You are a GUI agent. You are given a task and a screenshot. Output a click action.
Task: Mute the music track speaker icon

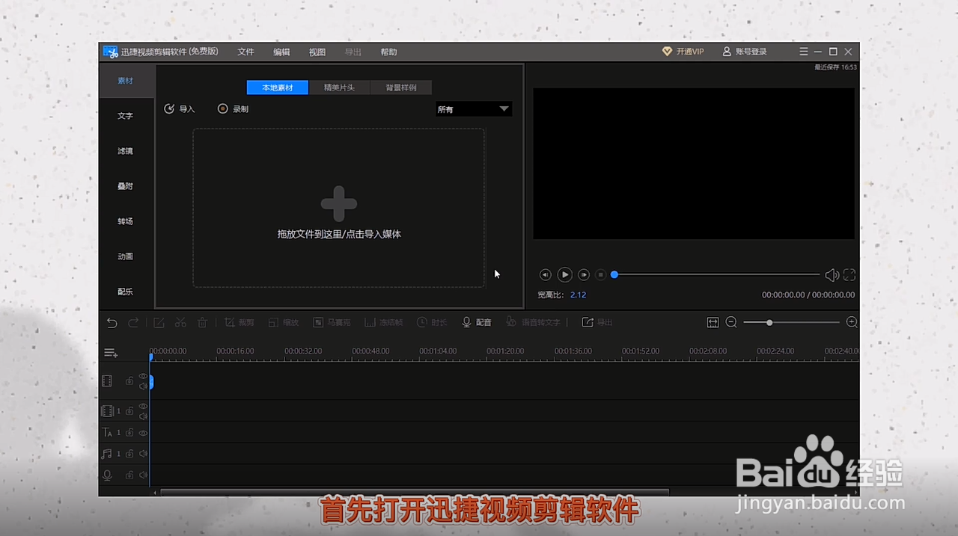click(x=143, y=453)
